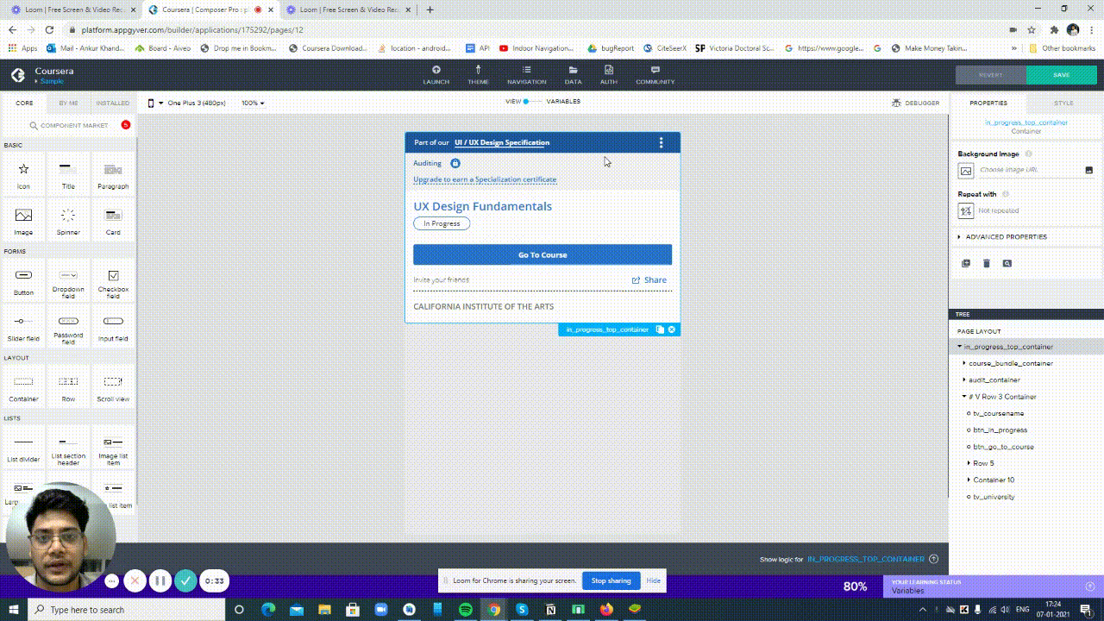This screenshot has width=1104, height=621.
Task: Click the Save button
Action: point(1062,75)
